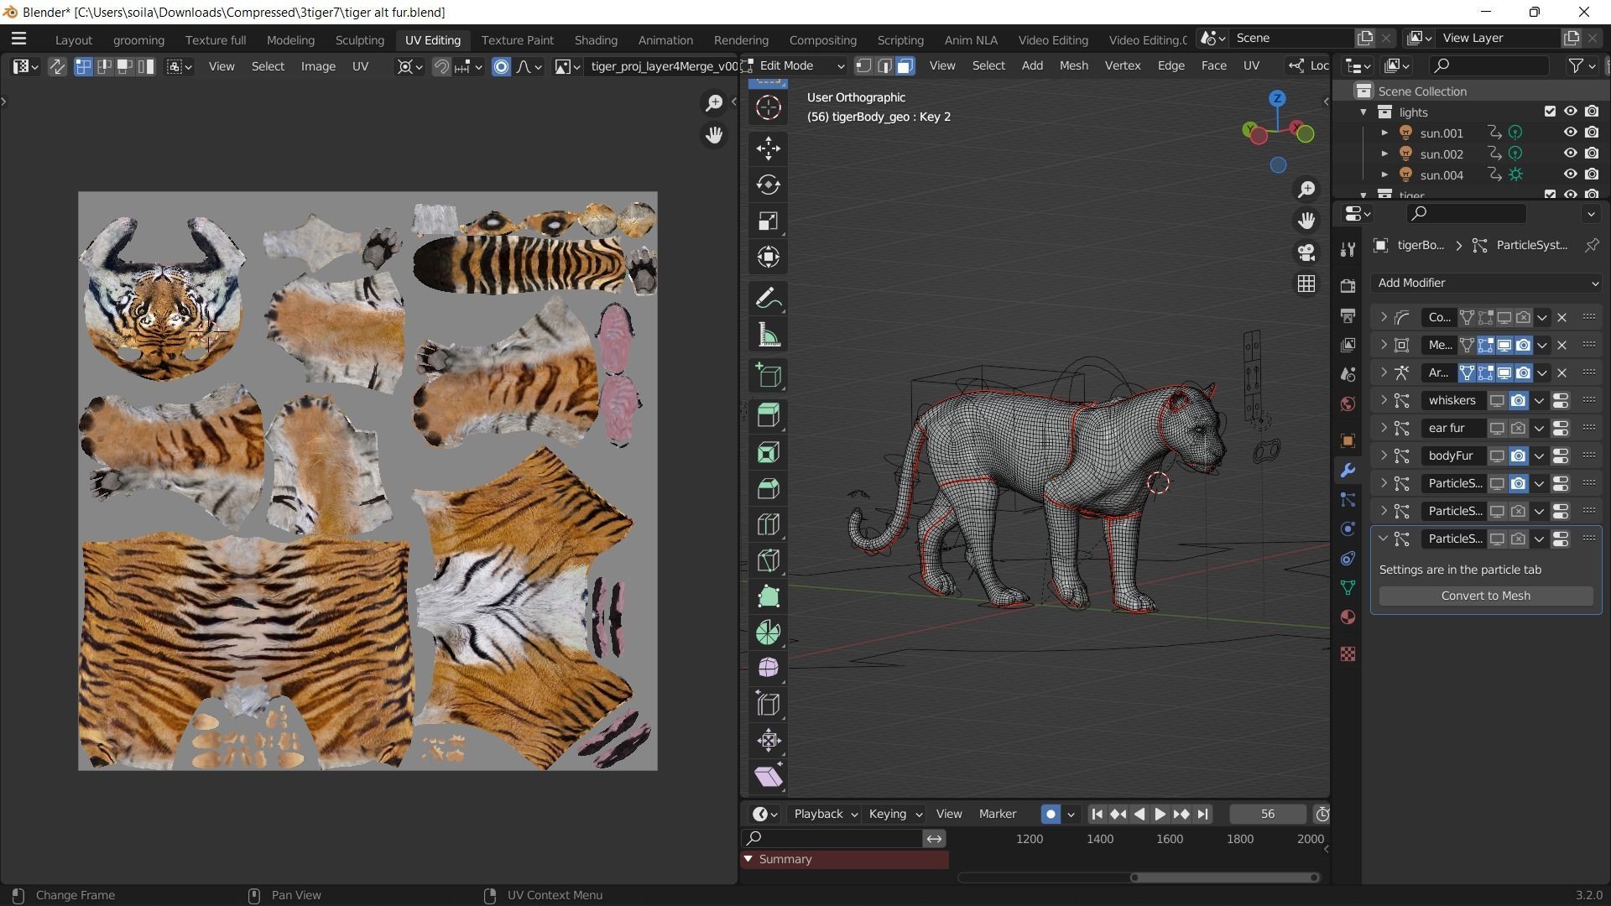Viewport: 1611px width, 906px height.
Task: Select the Extrude Region tool
Action: click(768, 416)
